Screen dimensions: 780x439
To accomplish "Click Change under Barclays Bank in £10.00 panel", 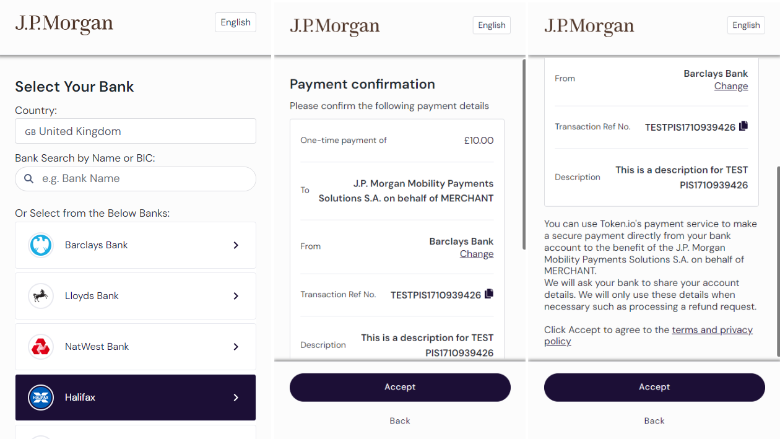I will pos(477,254).
